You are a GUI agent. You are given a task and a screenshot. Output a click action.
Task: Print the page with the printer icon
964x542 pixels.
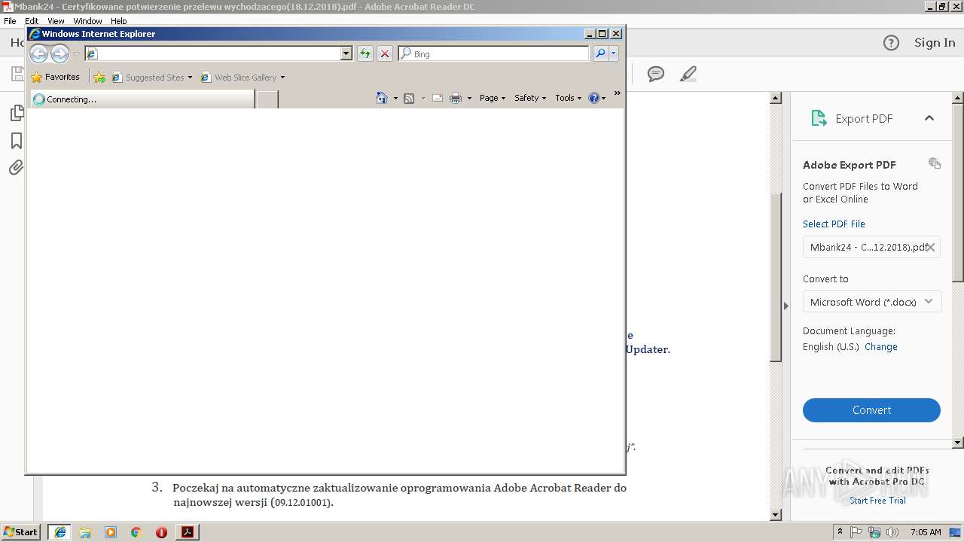(x=456, y=98)
